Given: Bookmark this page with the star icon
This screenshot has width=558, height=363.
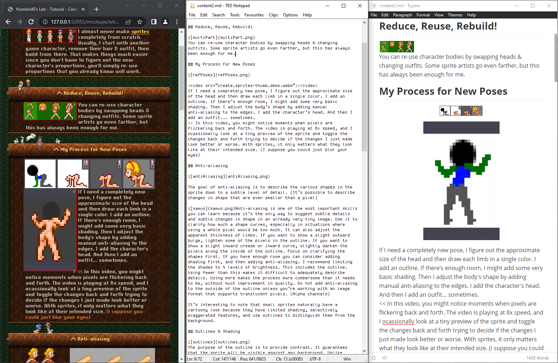Looking at the screenshot, I should coord(140,22).
